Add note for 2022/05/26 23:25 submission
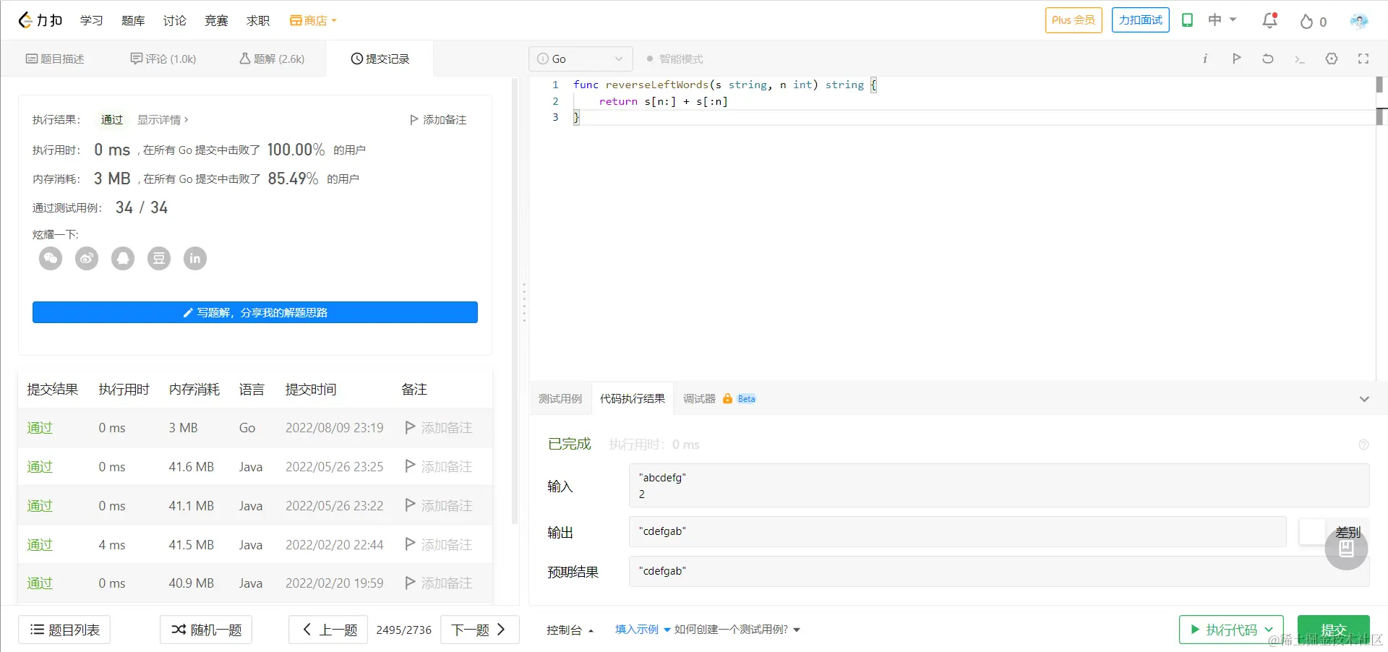The width and height of the screenshot is (1388, 652). pyautogui.click(x=438, y=467)
